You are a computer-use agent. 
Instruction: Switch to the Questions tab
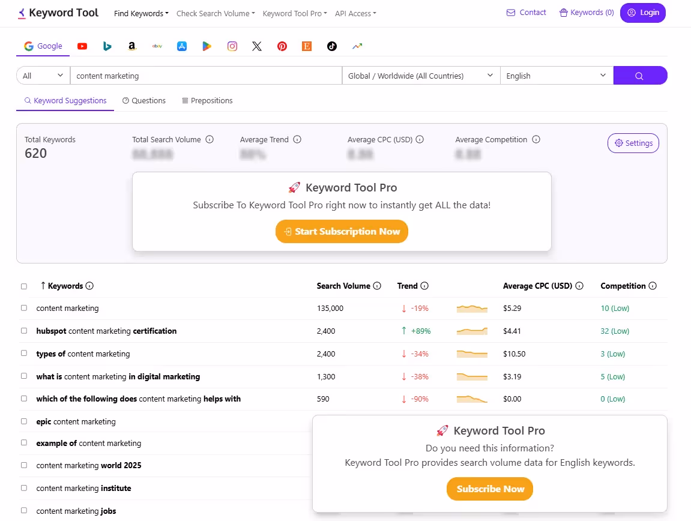144,100
